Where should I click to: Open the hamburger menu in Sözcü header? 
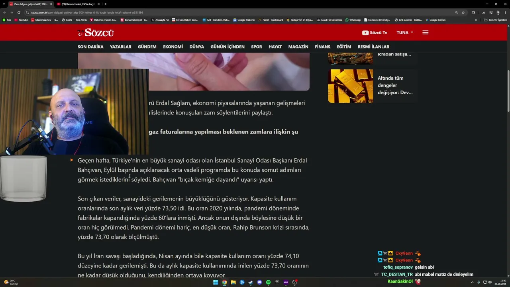pos(425,33)
